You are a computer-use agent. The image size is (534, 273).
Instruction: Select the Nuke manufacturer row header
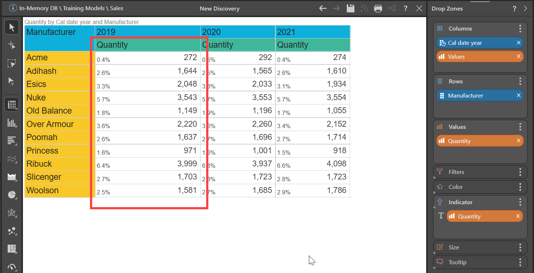click(x=36, y=98)
